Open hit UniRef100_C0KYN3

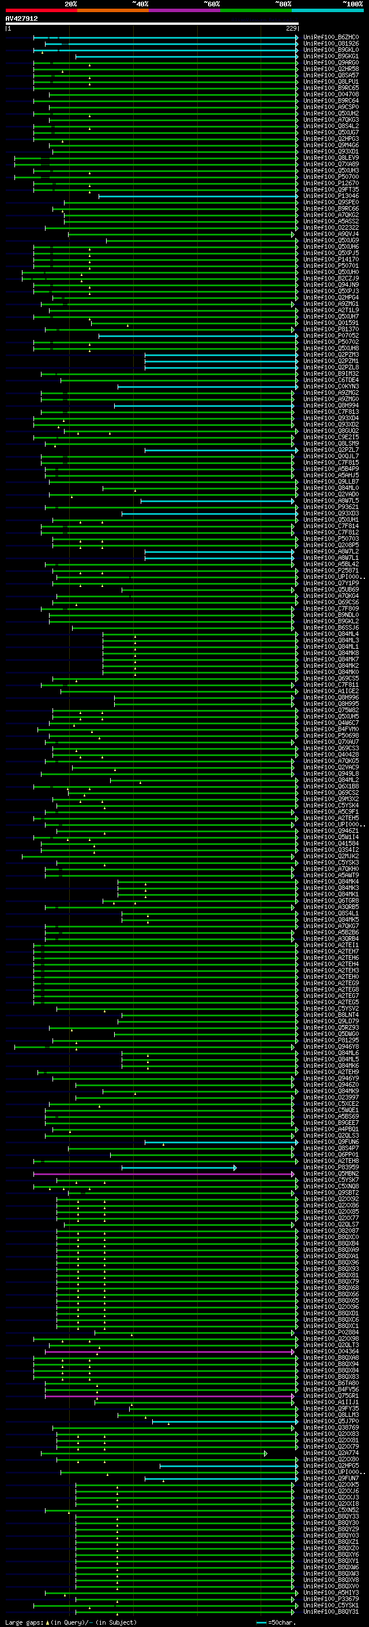tap(330, 387)
